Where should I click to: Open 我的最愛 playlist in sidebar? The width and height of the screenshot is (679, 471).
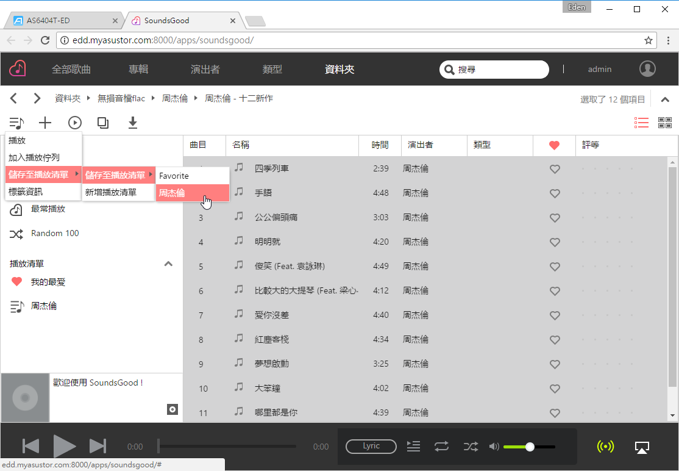pyautogui.click(x=48, y=282)
